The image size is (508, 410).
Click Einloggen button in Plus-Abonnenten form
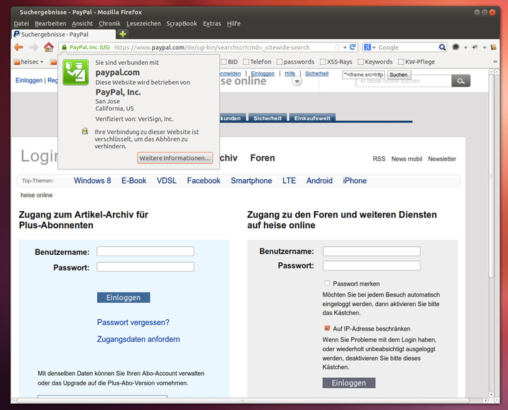(124, 297)
